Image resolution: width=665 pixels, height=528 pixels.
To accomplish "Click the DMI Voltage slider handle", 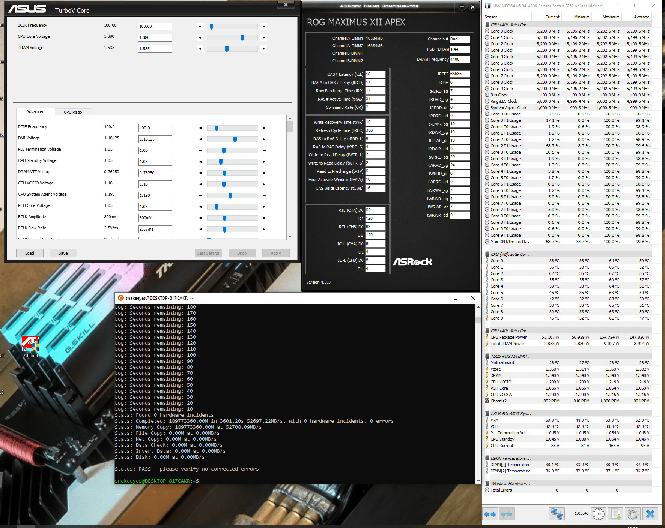I will (235, 139).
